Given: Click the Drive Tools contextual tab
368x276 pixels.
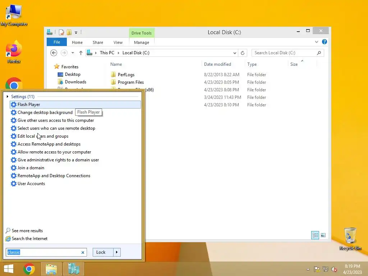Looking at the screenshot, I should (x=142, y=33).
